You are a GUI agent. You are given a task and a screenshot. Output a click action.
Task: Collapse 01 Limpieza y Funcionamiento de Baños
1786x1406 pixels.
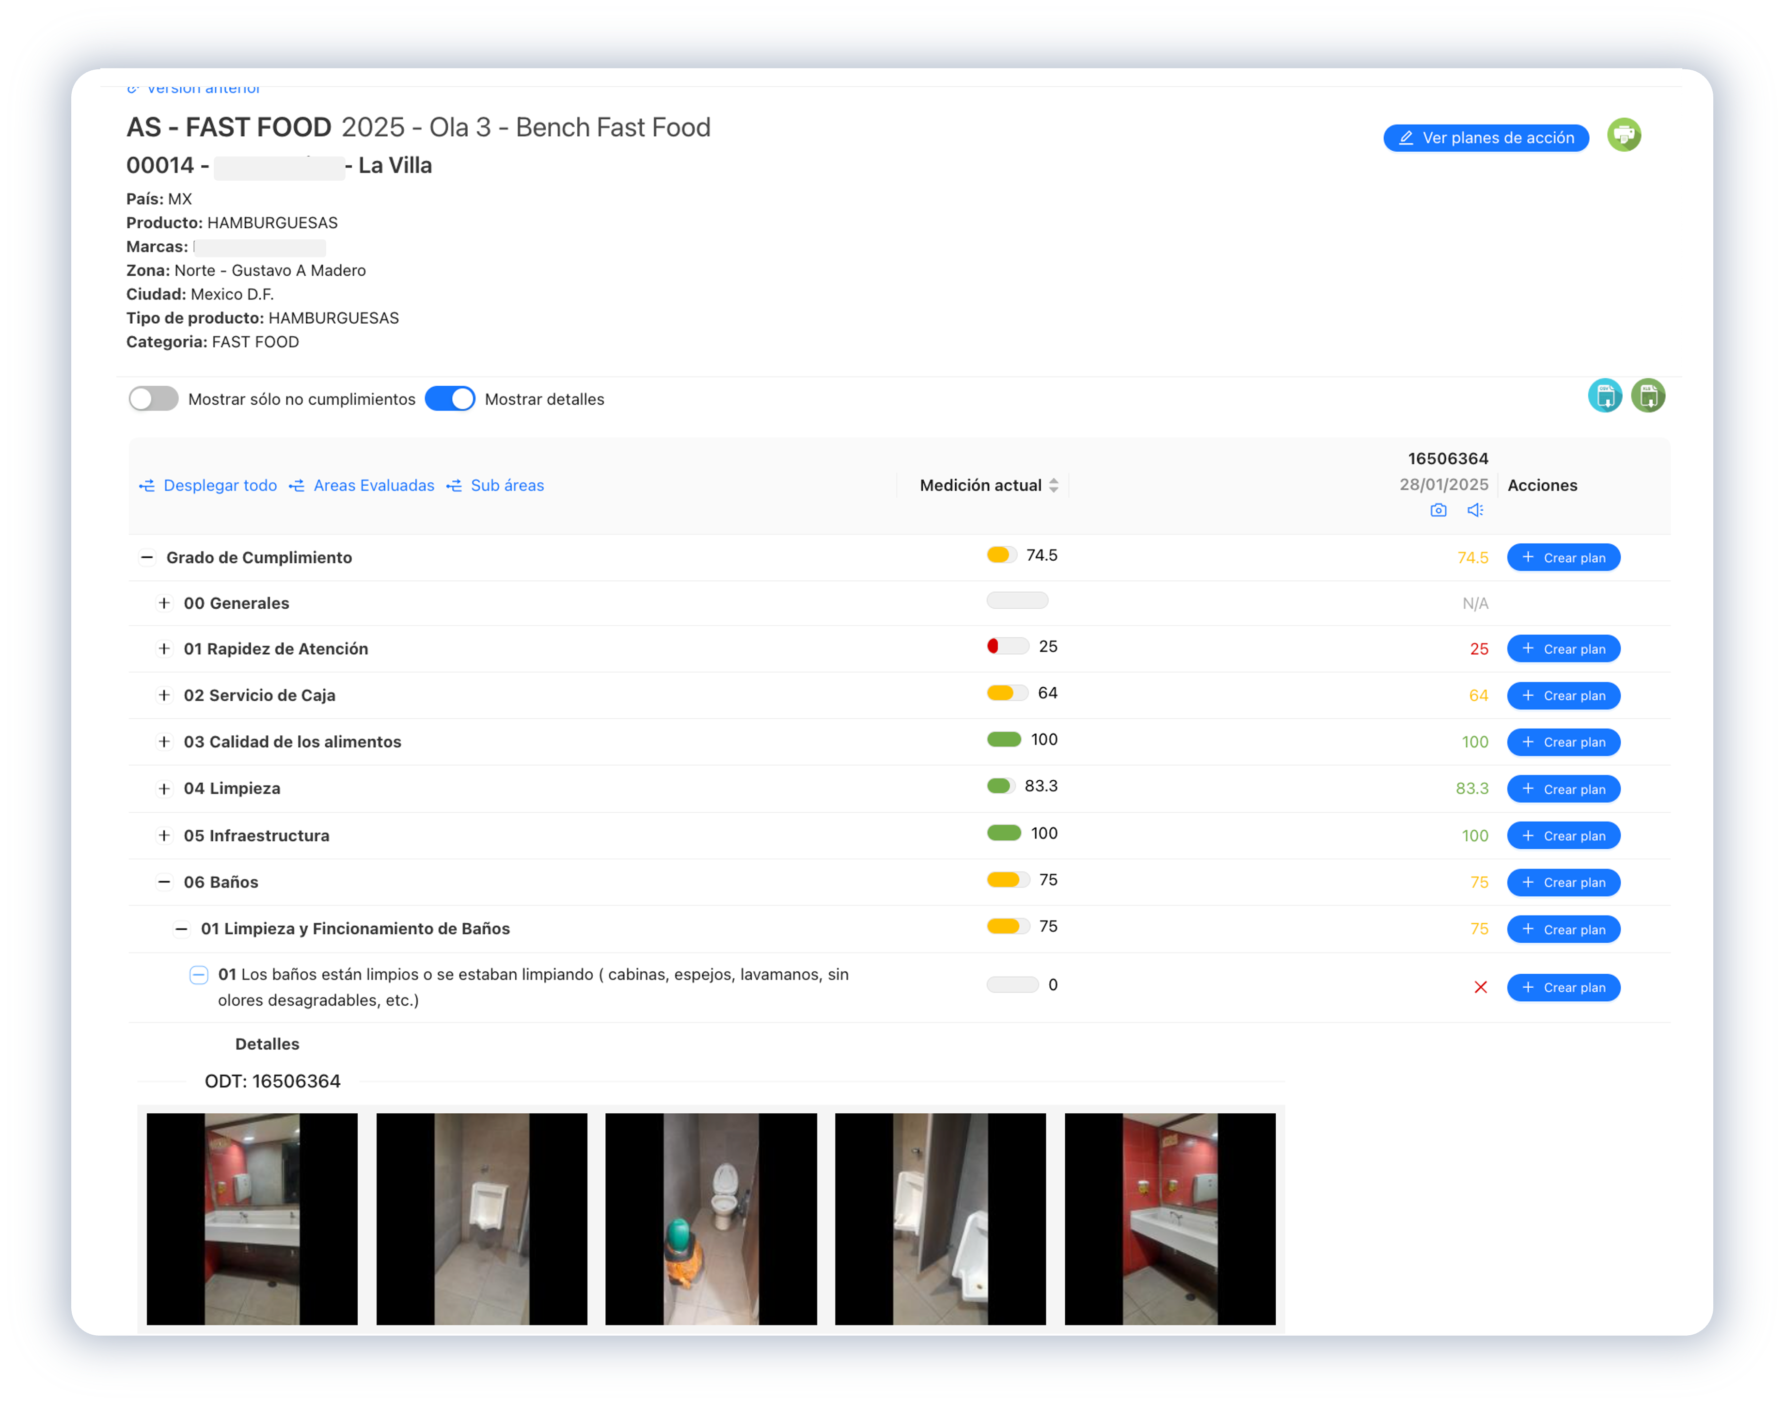coord(181,929)
